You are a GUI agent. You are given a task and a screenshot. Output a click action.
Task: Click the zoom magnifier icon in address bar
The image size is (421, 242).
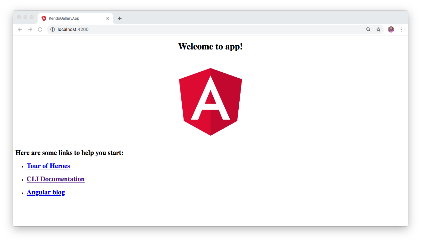(368, 29)
